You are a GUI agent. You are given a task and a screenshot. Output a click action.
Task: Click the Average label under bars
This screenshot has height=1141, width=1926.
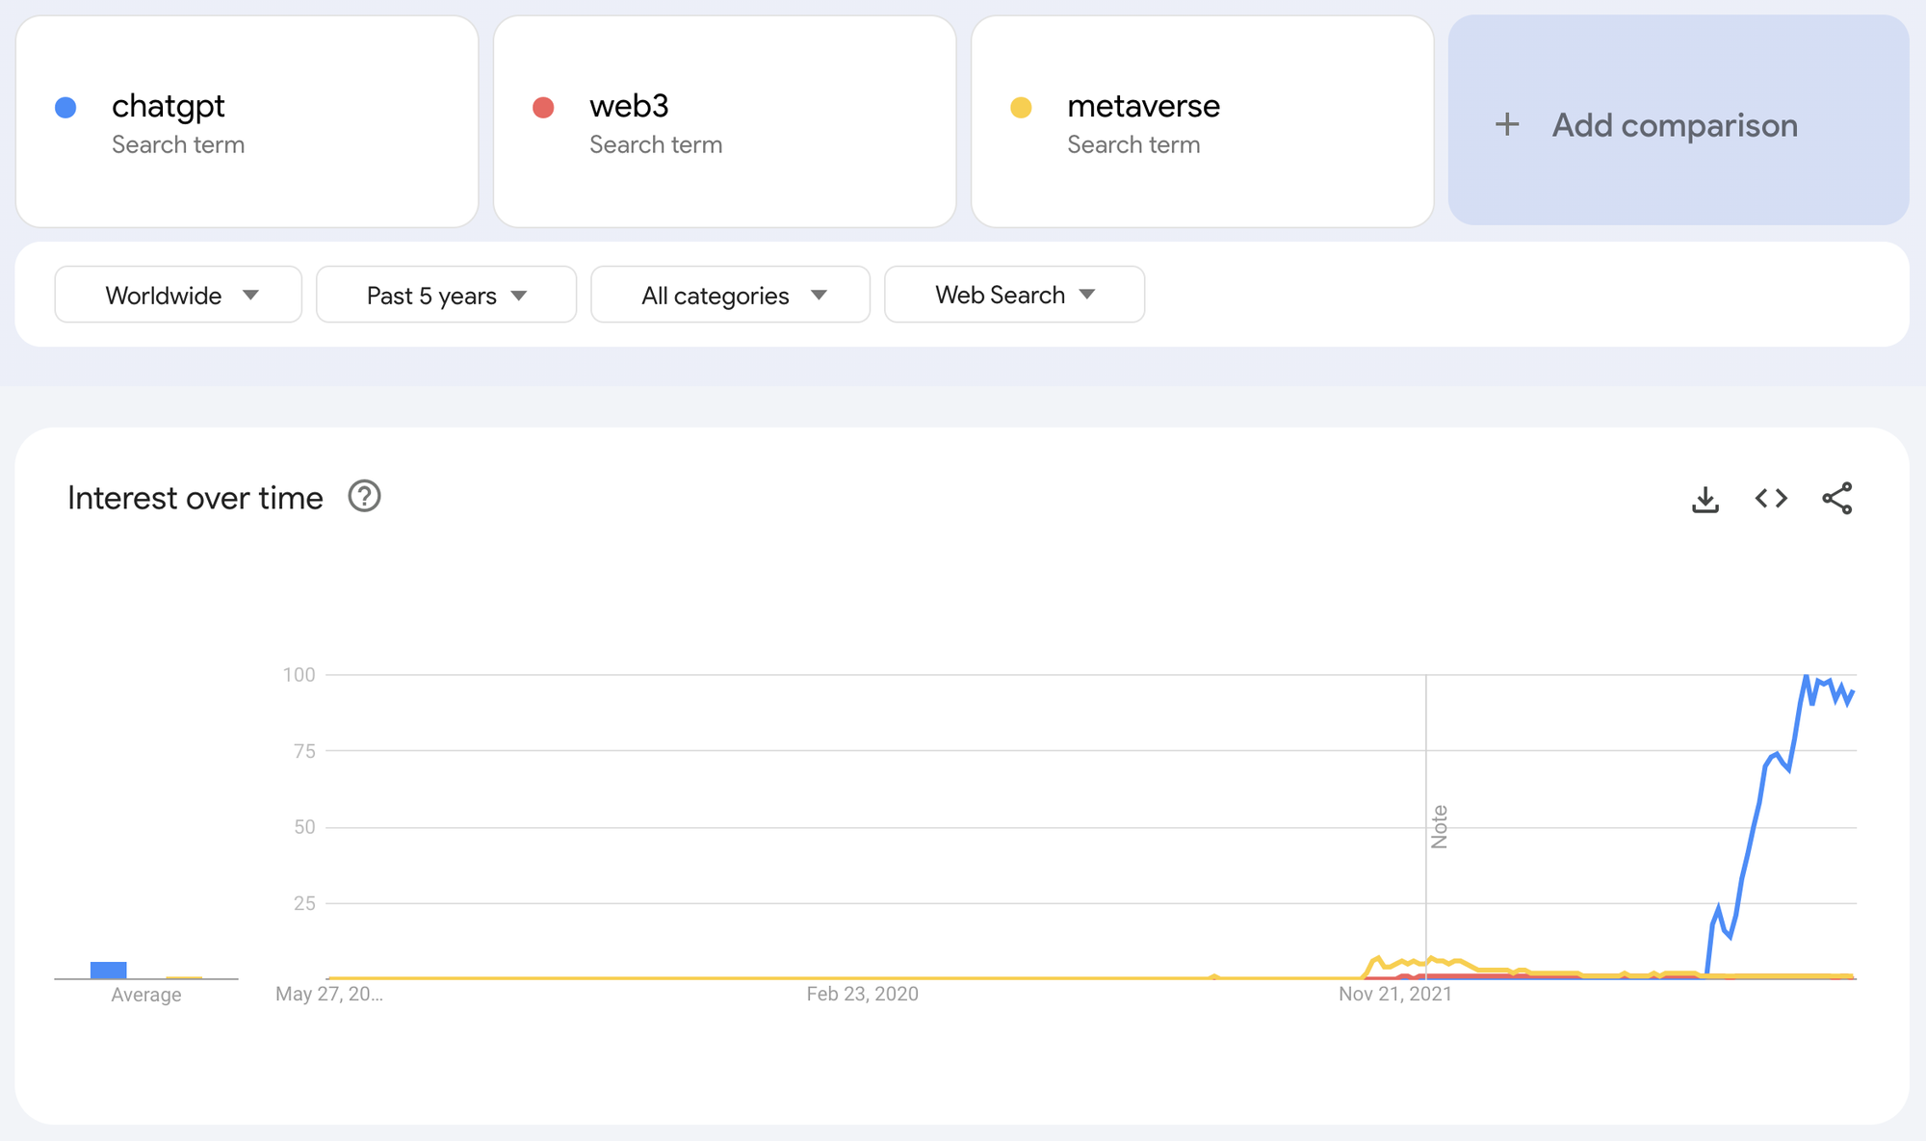tap(146, 995)
